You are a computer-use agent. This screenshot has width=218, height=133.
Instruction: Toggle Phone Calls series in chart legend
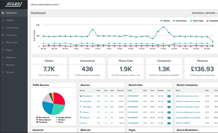[196, 21]
